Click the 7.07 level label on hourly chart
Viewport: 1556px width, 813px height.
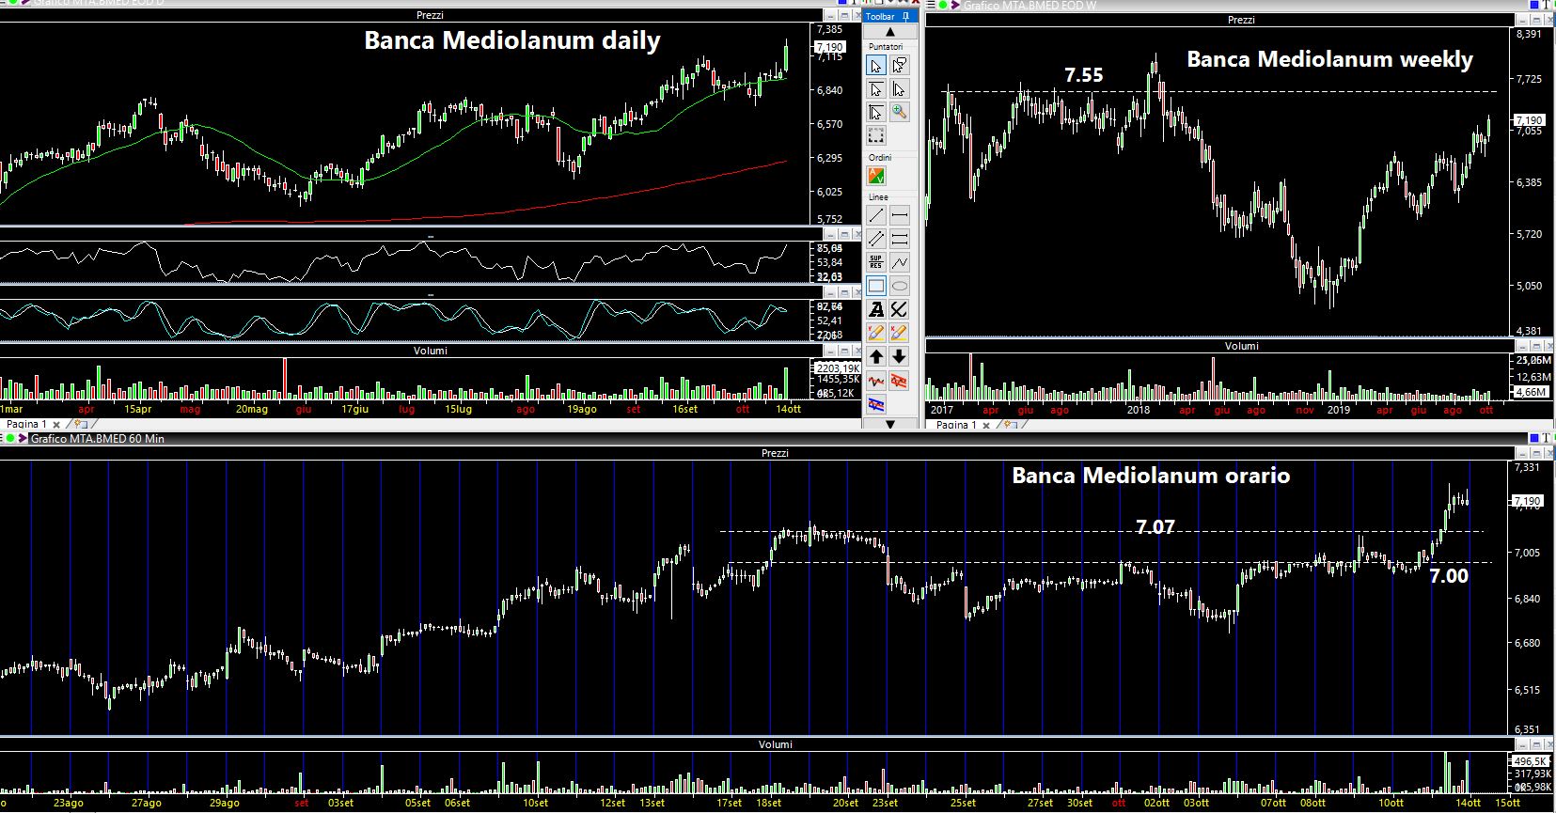(x=1155, y=526)
